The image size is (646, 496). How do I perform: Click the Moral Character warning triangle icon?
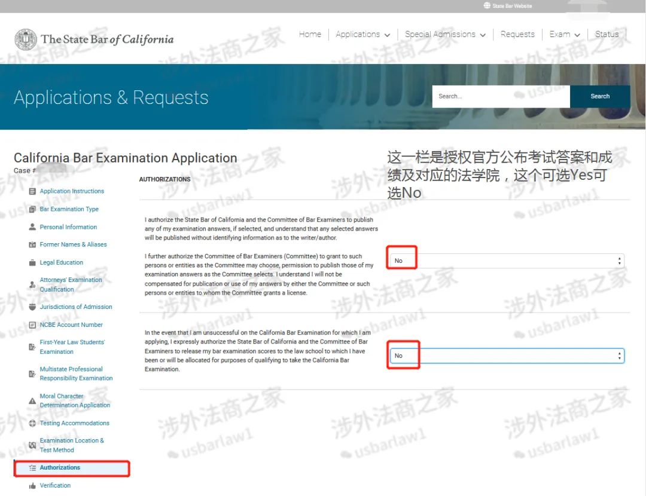32,400
